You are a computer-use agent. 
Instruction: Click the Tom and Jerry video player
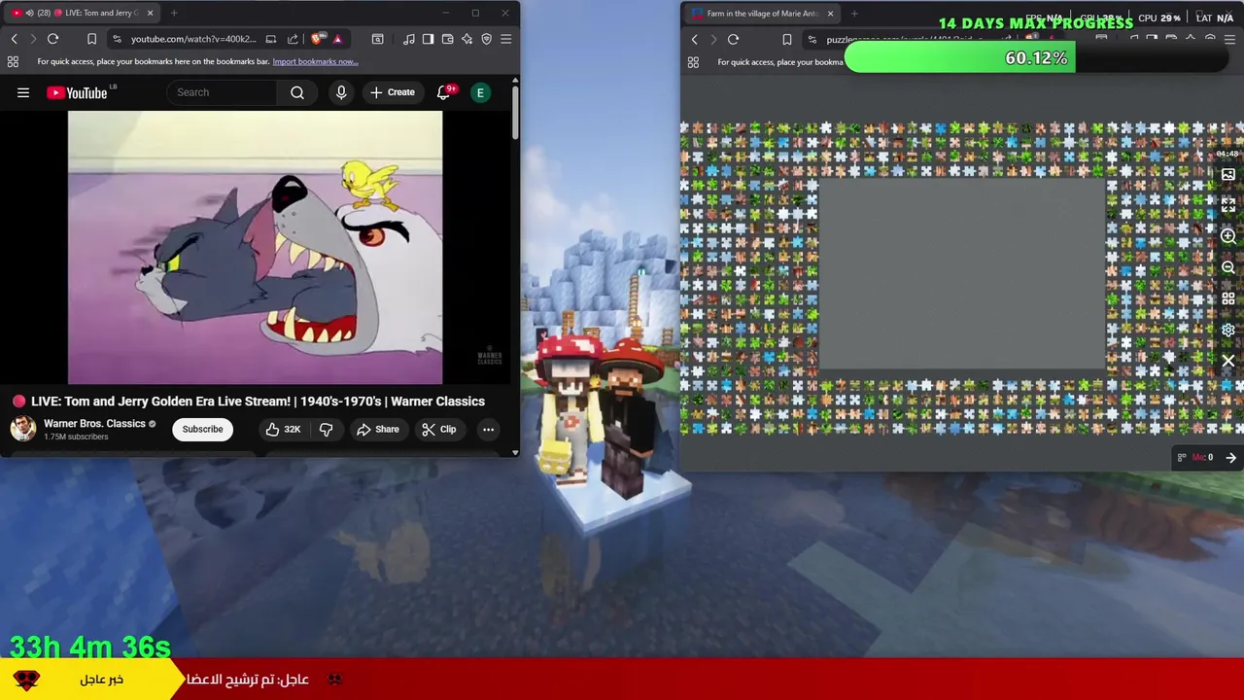(255, 247)
